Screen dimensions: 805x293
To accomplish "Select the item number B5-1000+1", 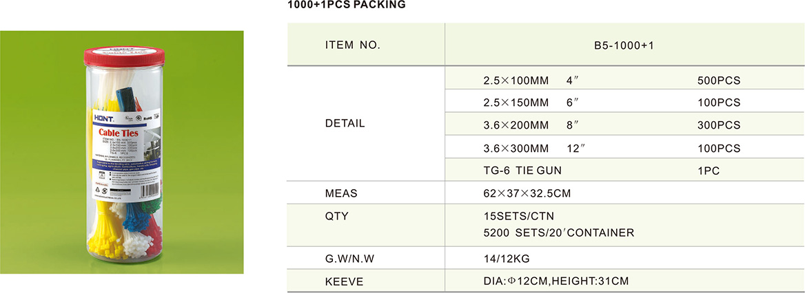I will [623, 45].
